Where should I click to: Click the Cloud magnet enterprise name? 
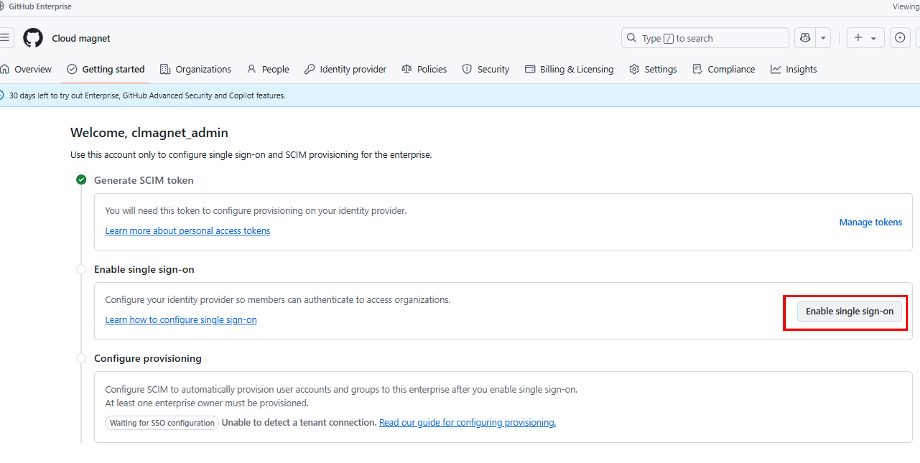pyautogui.click(x=81, y=38)
